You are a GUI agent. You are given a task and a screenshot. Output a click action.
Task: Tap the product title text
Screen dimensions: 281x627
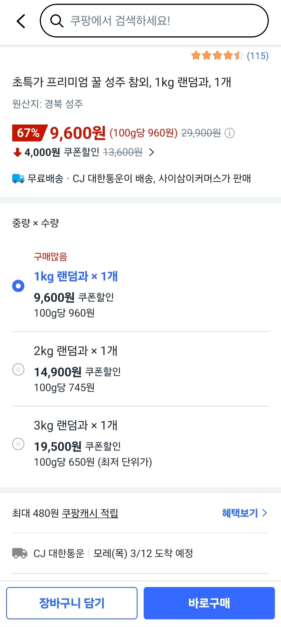pos(121,82)
